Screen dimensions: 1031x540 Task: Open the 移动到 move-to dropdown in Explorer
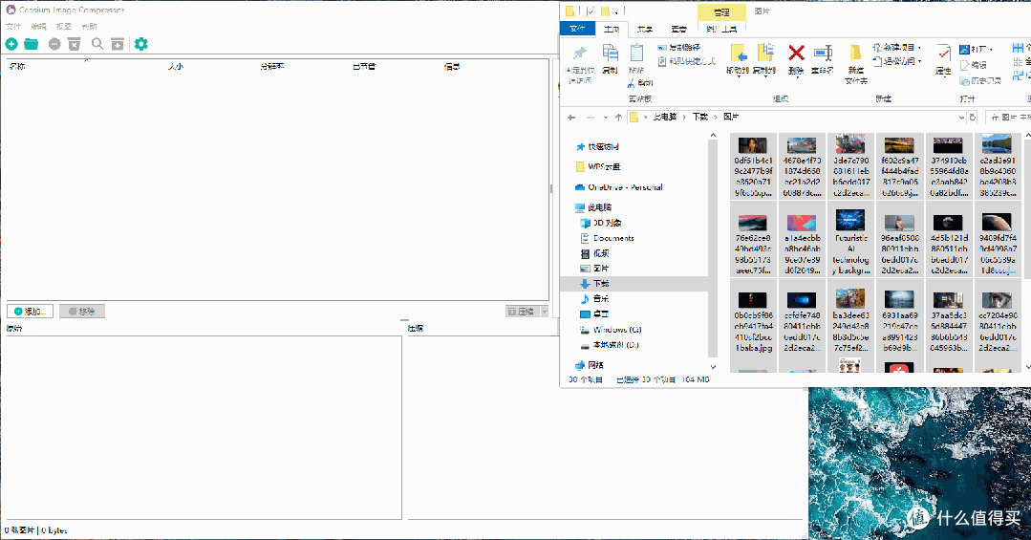738,75
